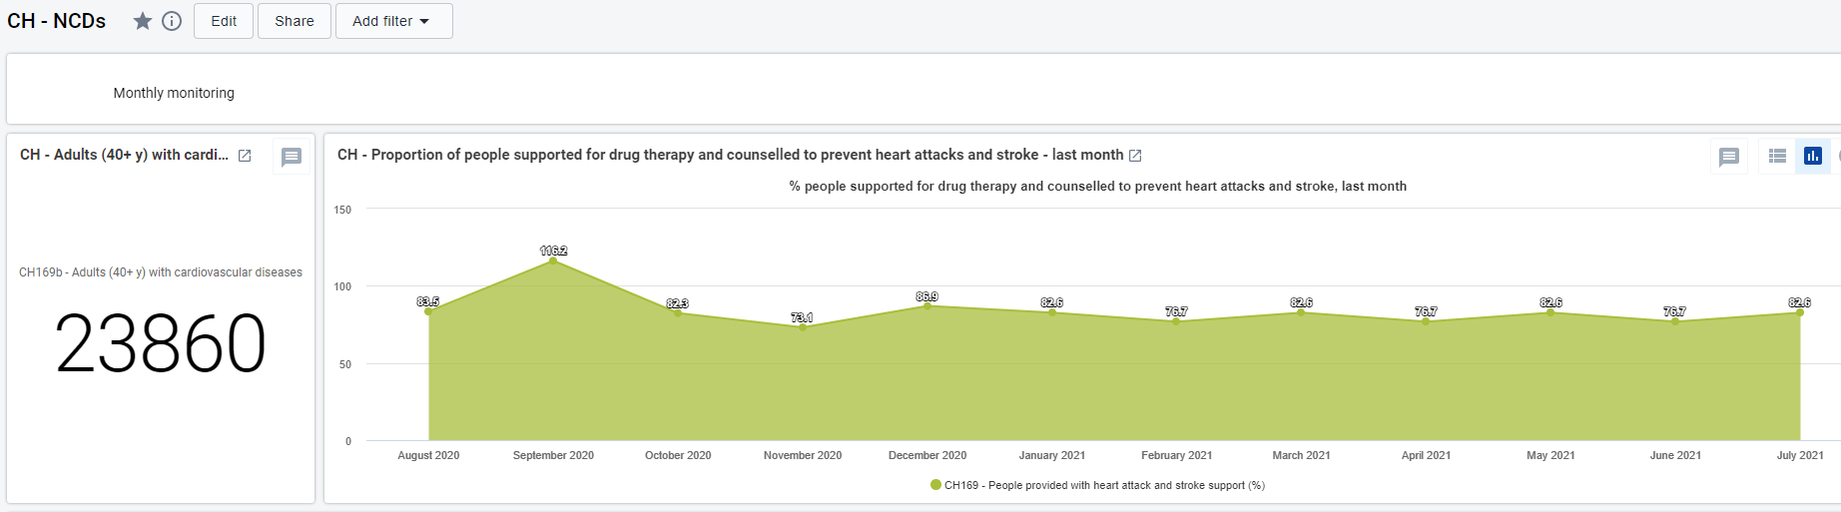Click the Edit dashboard button
The height and width of the screenshot is (512, 1841).
[224, 21]
